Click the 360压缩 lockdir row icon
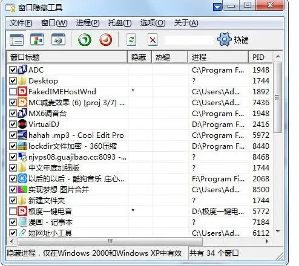 22,146
